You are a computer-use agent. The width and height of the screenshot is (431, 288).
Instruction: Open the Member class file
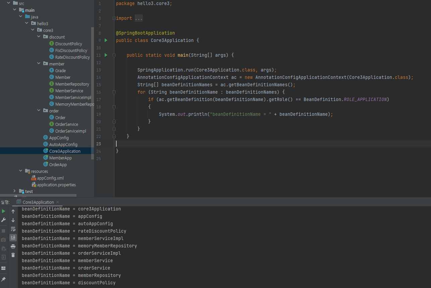coord(63,77)
